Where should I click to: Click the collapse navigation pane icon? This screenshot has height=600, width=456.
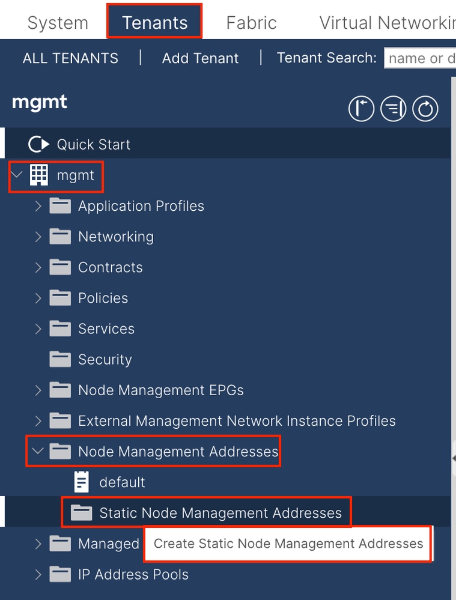coord(361,109)
